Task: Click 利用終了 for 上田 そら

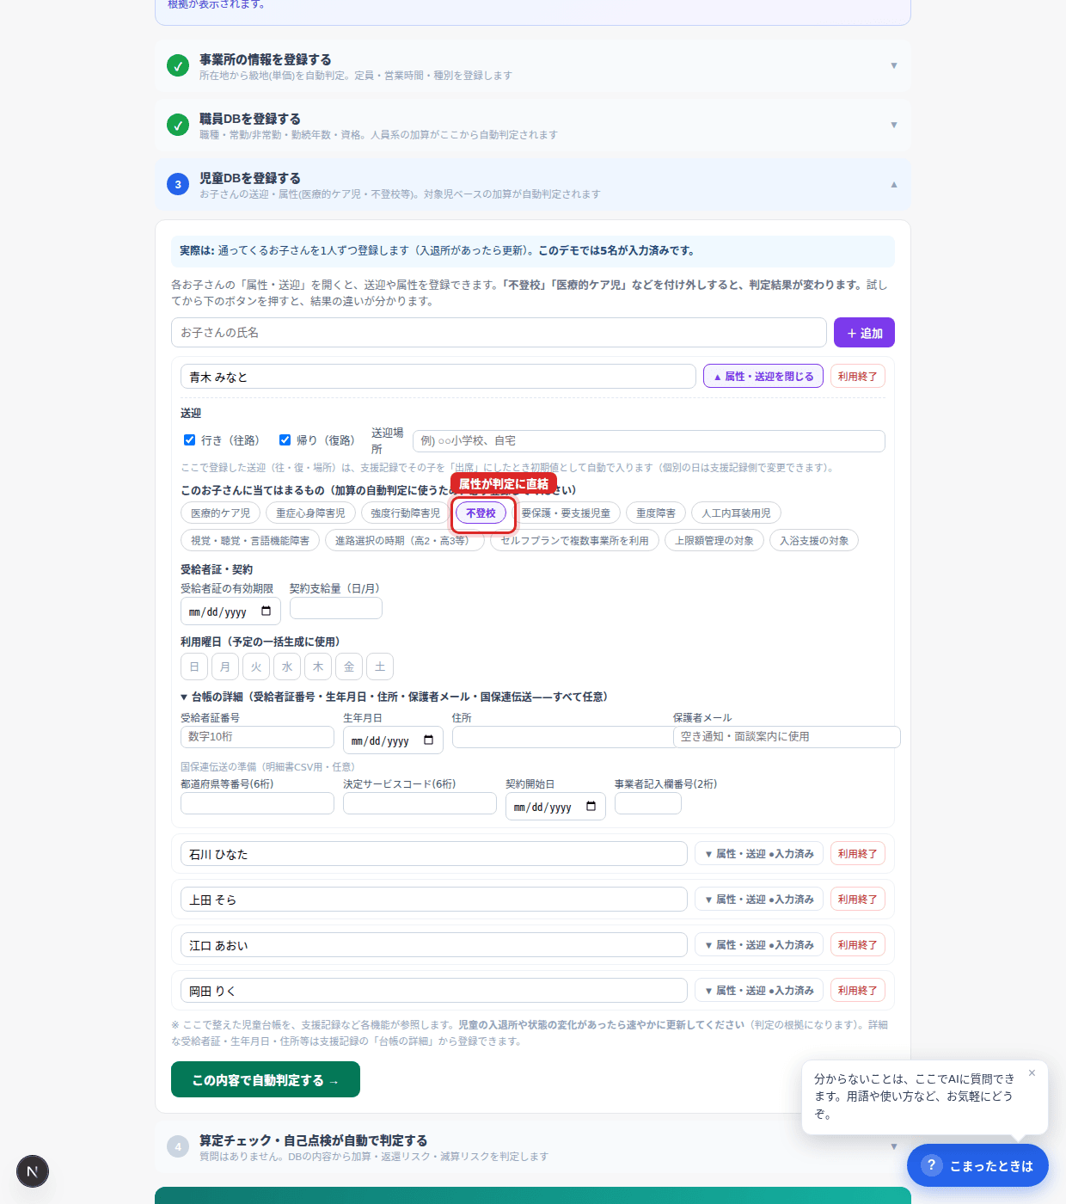Action: click(x=858, y=900)
